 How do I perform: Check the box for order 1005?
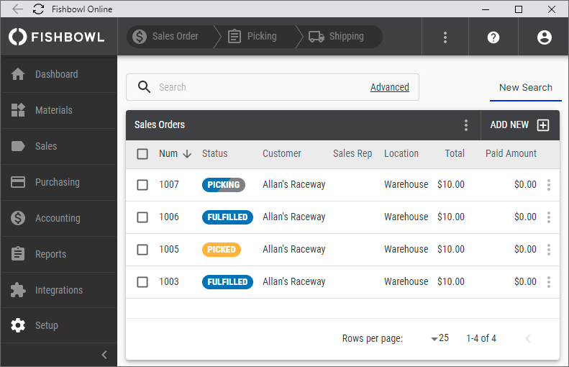tap(142, 250)
